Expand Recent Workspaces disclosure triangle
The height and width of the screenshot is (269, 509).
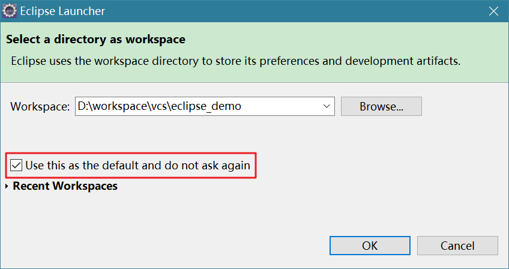(7, 186)
